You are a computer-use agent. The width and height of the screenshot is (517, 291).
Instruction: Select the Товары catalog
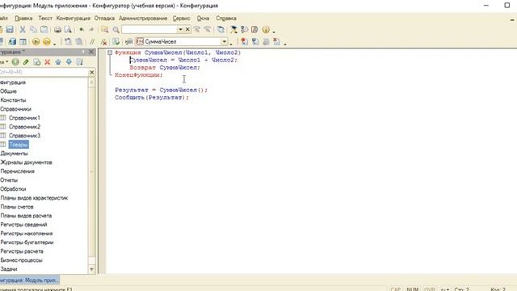click(x=19, y=145)
